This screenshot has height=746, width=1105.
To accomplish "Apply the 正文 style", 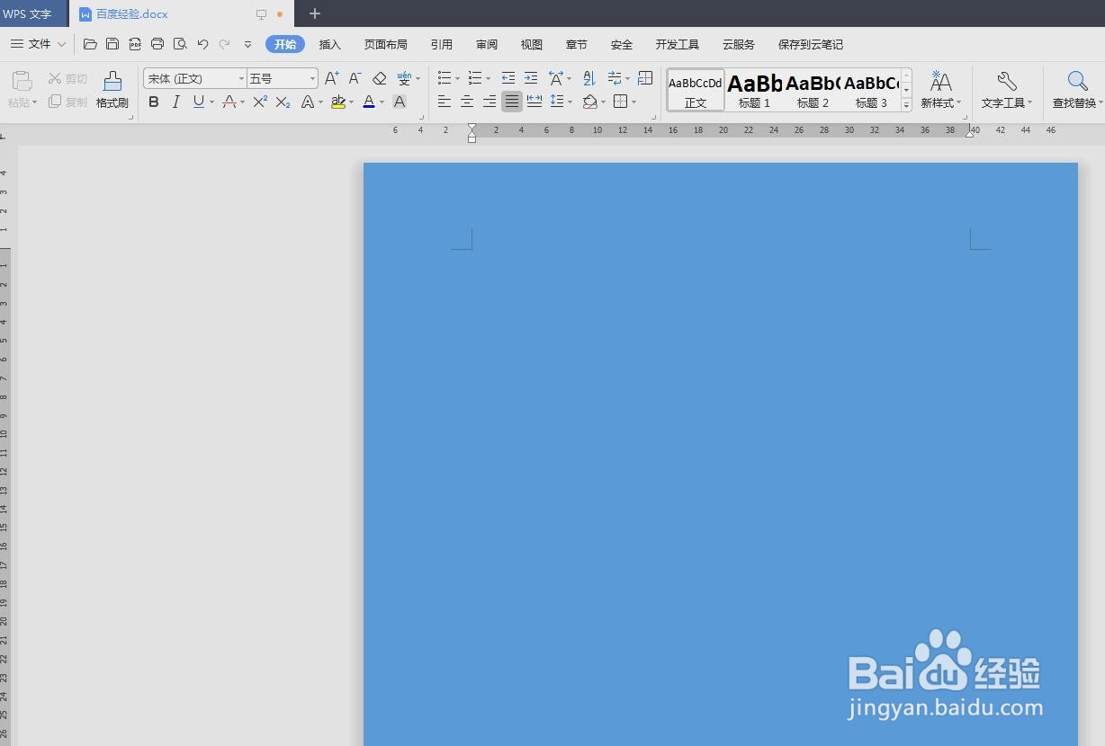I will [x=696, y=90].
